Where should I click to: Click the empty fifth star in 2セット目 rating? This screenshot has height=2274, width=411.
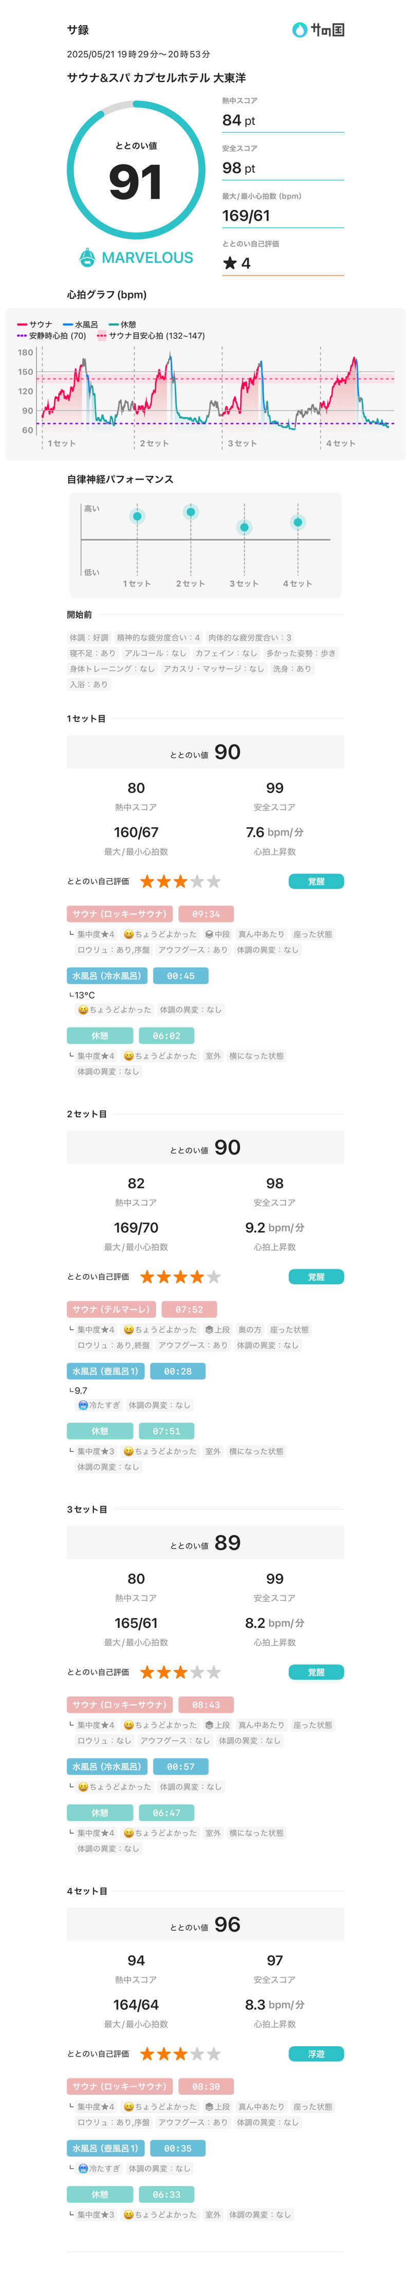coord(213,1276)
